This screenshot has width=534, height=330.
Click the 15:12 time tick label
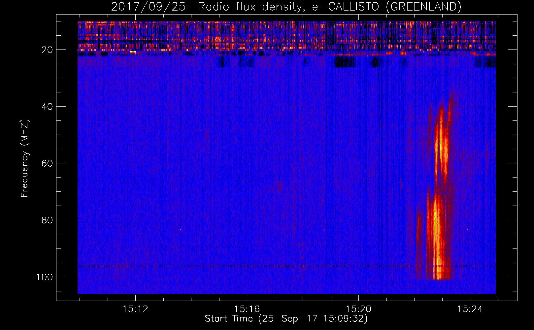click(135, 309)
